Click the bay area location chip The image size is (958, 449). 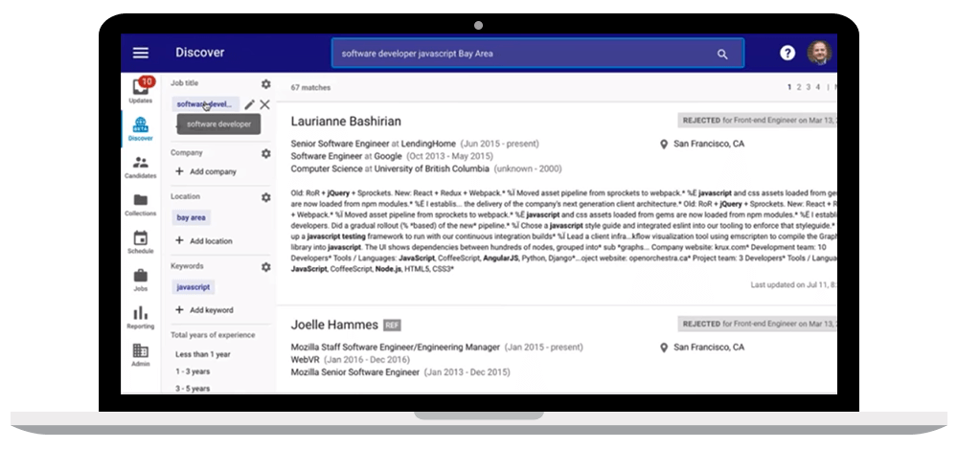click(x=192, y=217)
